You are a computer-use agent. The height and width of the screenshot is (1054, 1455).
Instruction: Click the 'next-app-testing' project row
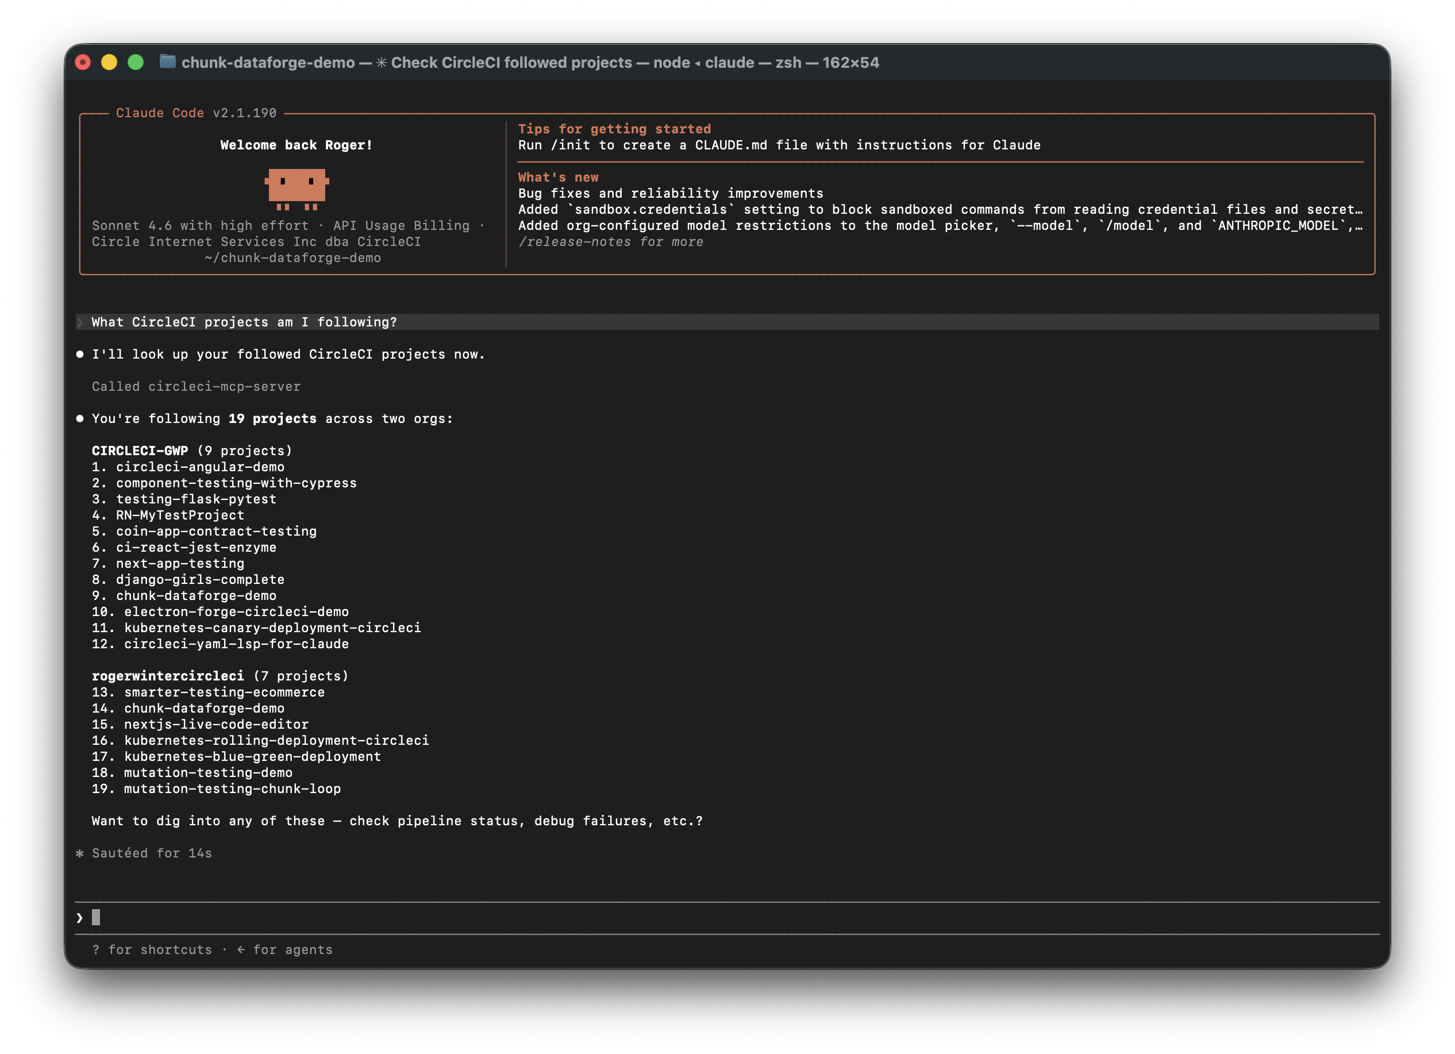[167, 563]
